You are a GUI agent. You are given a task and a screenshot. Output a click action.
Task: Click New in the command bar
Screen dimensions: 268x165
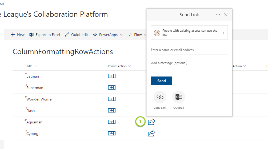pos(18,35)
